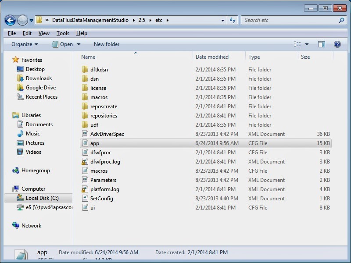
Task: Click the grayed Forward arrow button
Action: click(x=22, y=20)
